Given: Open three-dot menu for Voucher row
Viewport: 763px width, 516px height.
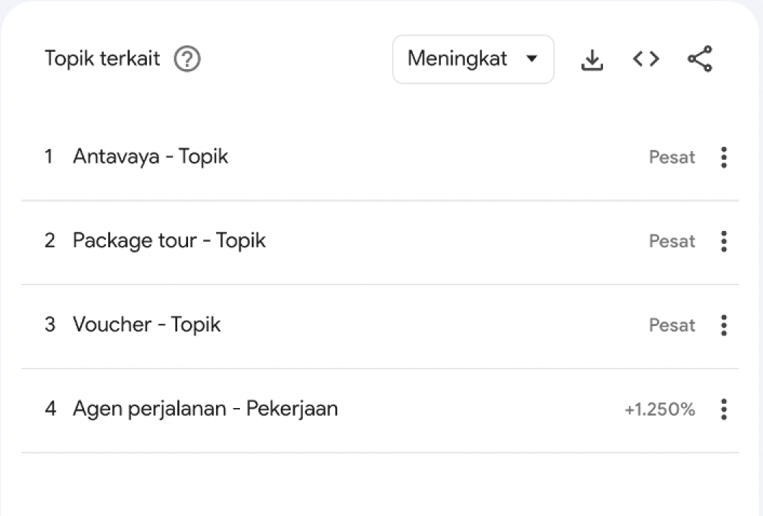Looking at the screenshot, I should coord(723,325).
